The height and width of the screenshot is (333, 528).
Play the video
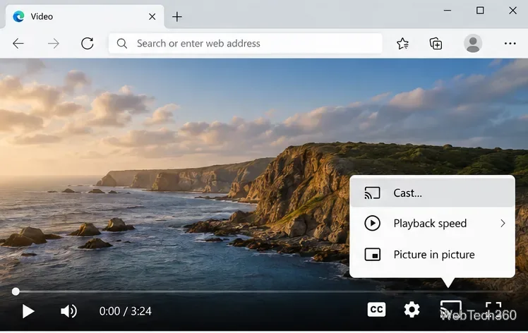(28, 311)
